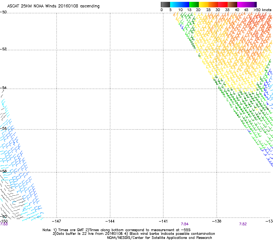This screenshot has height=240, width=273.
Task: Click the green 15-20 knots color segment
Action: coord(194,4)
